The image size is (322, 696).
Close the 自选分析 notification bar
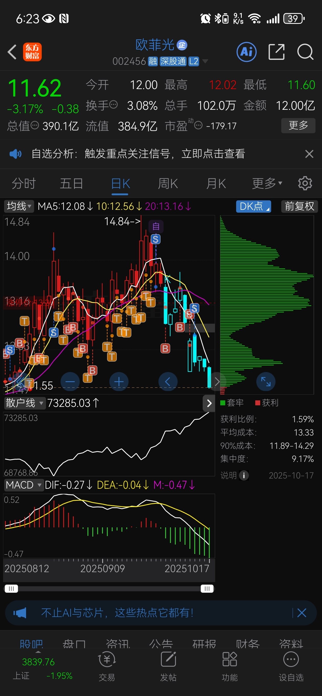click(x=309, y=154)
